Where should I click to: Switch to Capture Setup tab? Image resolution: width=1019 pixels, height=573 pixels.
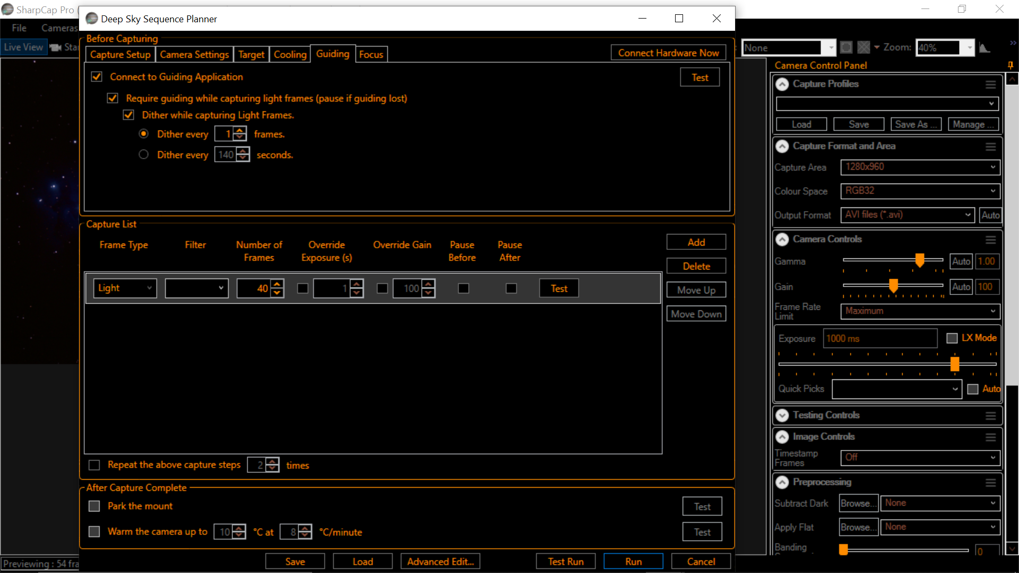(120, 55)
